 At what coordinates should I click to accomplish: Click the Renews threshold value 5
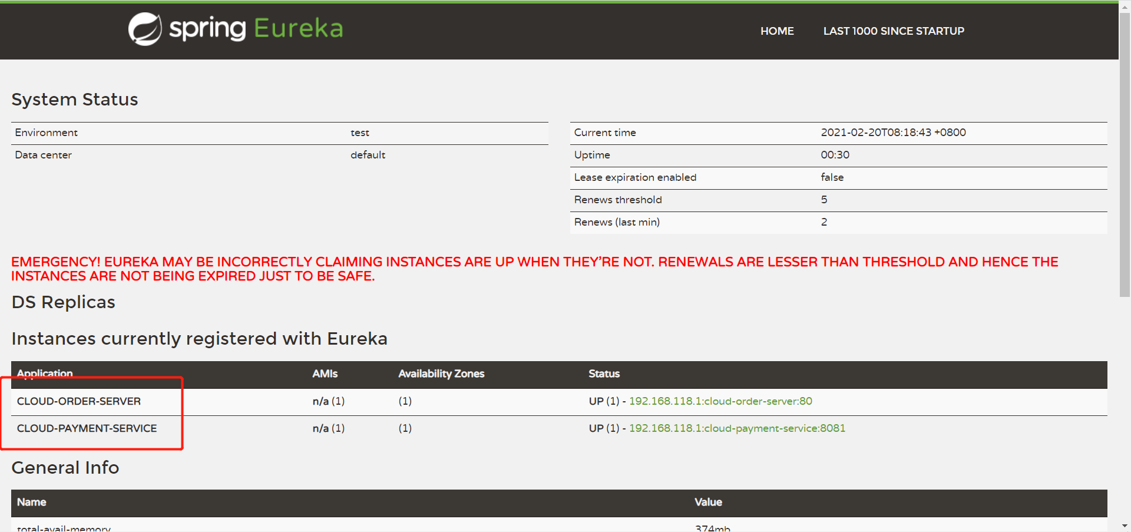coord(824,200)
